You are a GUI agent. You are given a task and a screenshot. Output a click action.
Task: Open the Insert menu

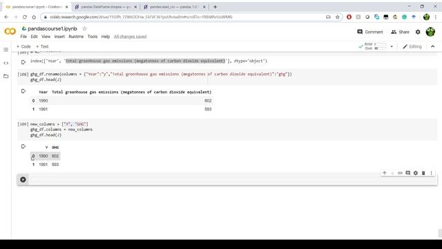pyautogui.click(x=59, y=37)
